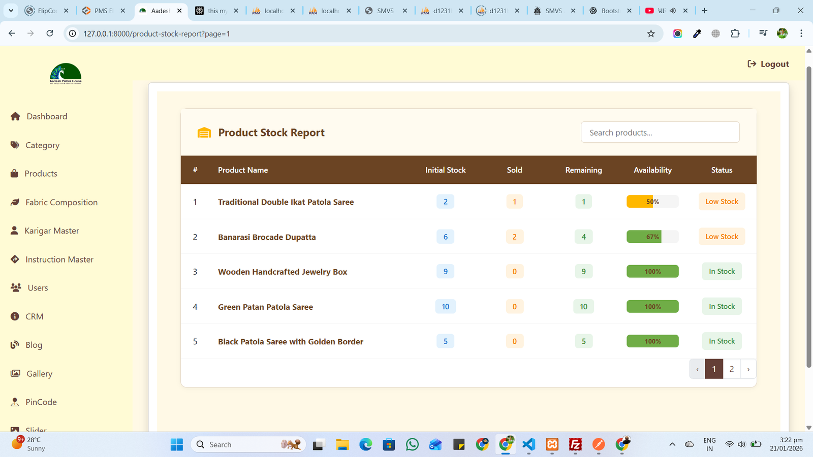Select the CRM info icon
The height and width of the screenshot is (457, 813).
[15, 316]
